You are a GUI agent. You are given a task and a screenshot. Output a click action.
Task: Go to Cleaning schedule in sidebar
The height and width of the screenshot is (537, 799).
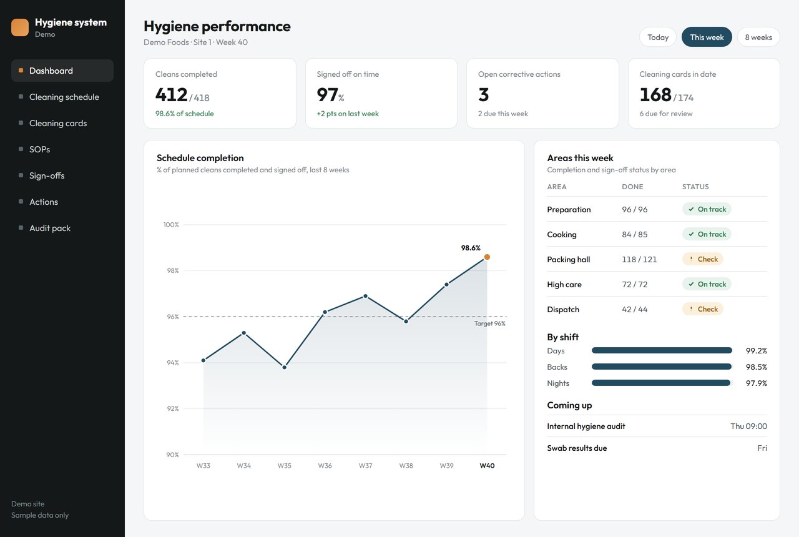pyautogui.click(x=62, y=97)
